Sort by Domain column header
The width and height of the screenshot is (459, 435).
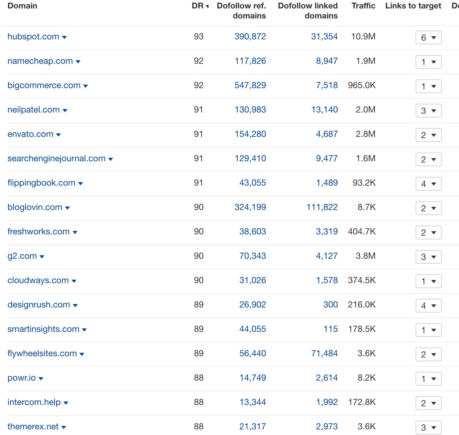point(22,6)
